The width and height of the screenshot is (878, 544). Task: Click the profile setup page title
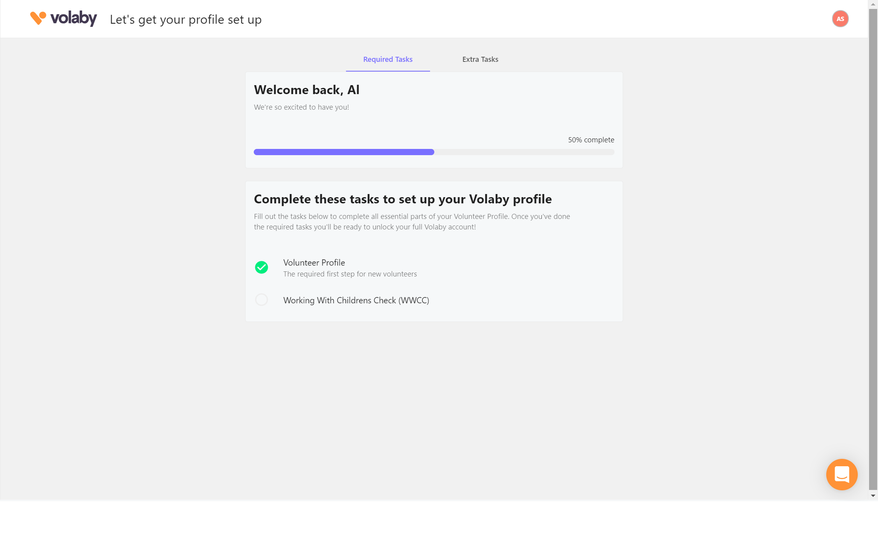click(186, 19)
